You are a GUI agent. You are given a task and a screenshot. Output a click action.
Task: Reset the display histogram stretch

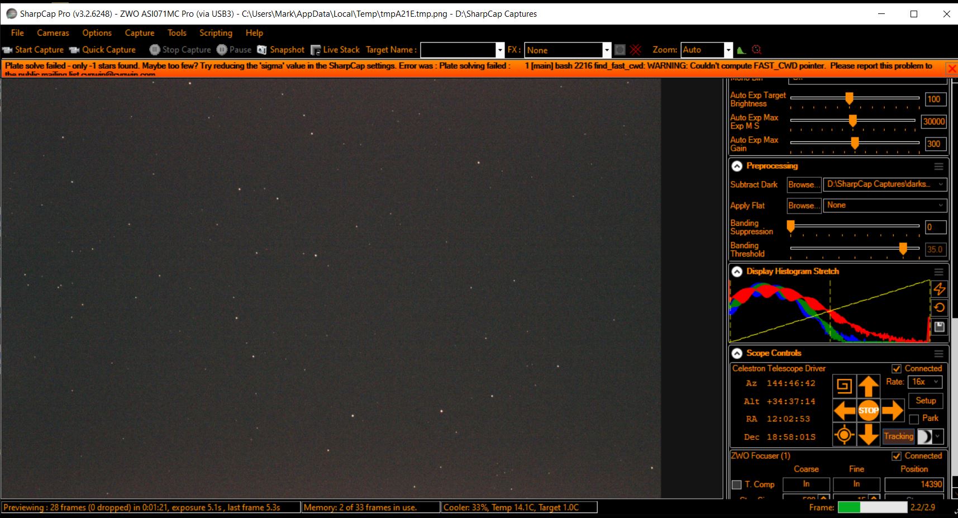click(940, 307)
